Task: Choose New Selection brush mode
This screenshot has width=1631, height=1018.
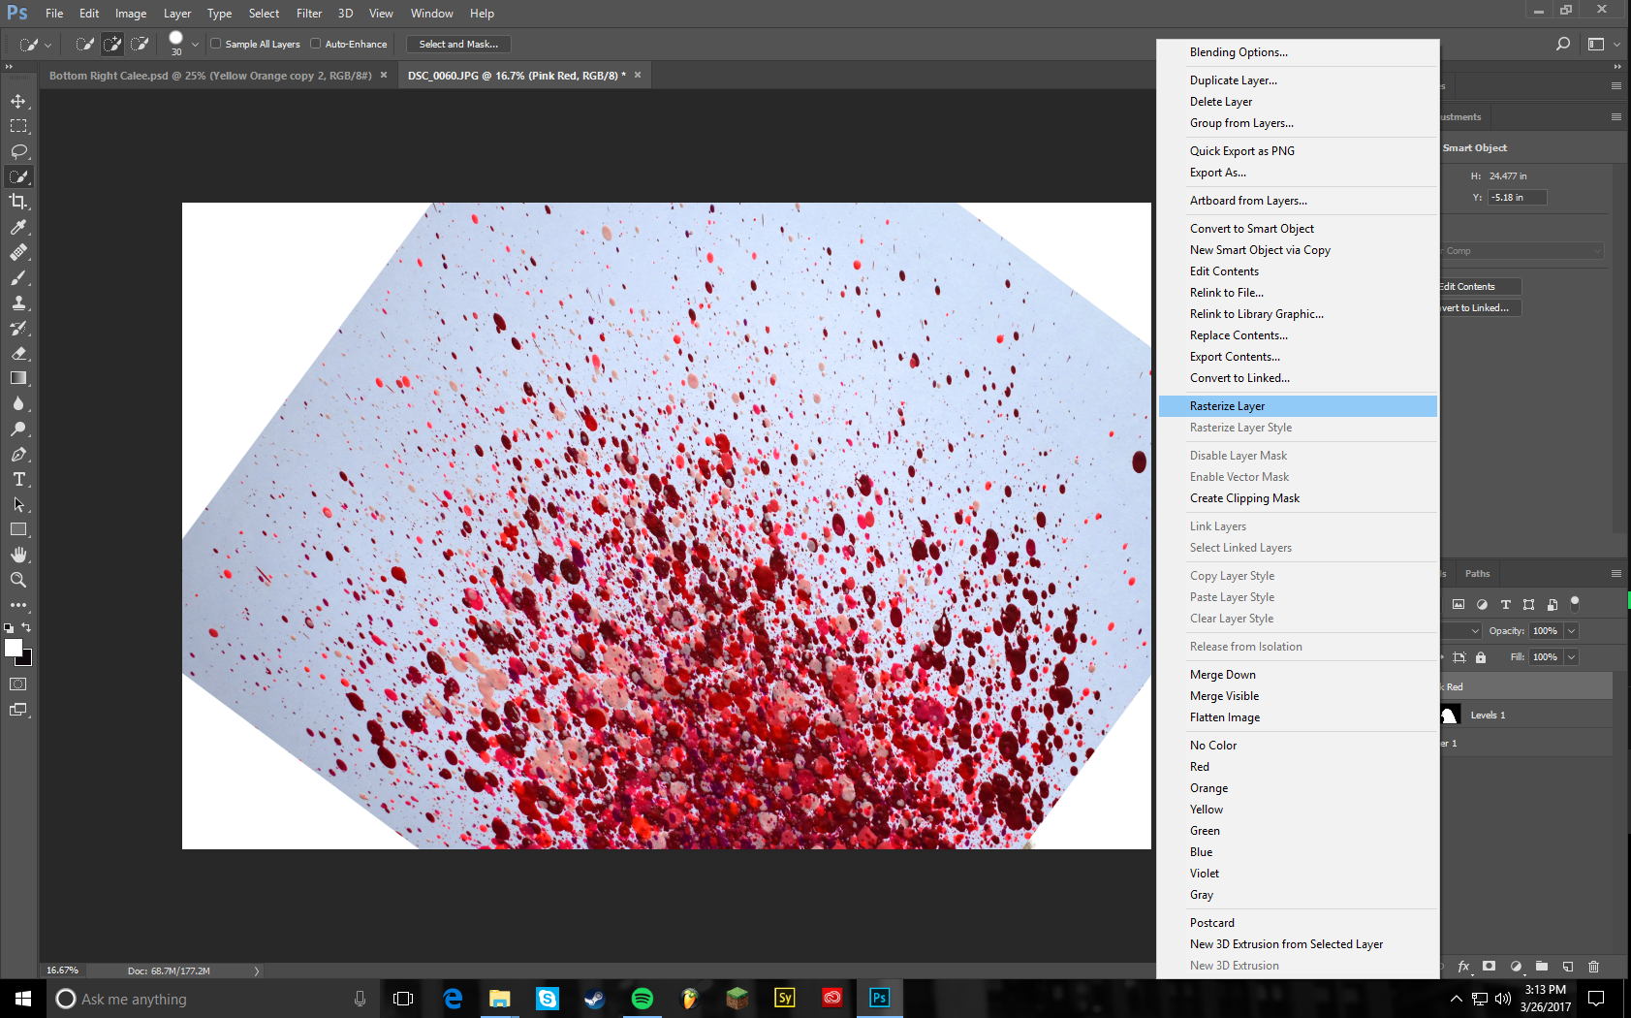Action: [85, 44]
